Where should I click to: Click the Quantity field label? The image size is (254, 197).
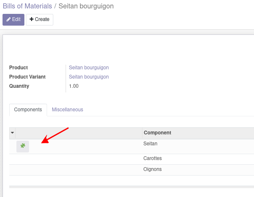pyautogui.click(x=19, y=86)
